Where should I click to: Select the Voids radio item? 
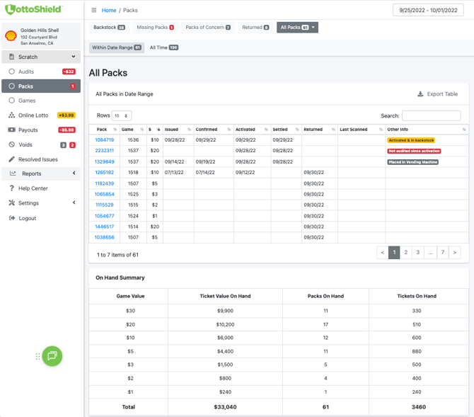(x=12, y=144)
